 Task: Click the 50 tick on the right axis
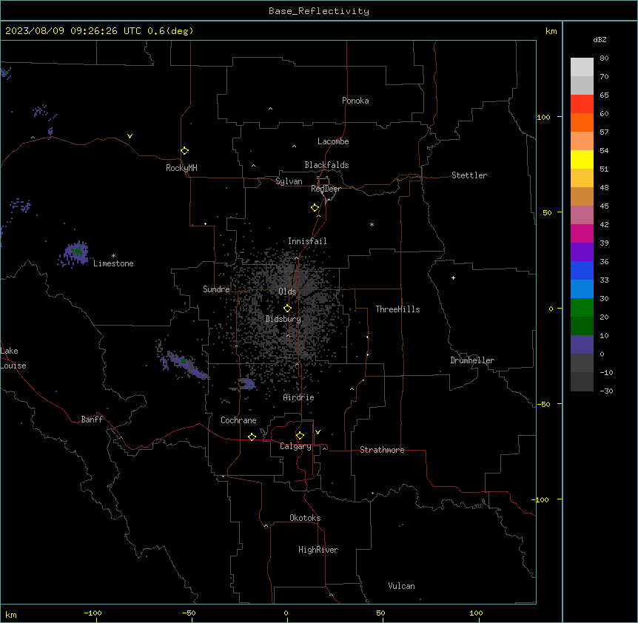547,212
